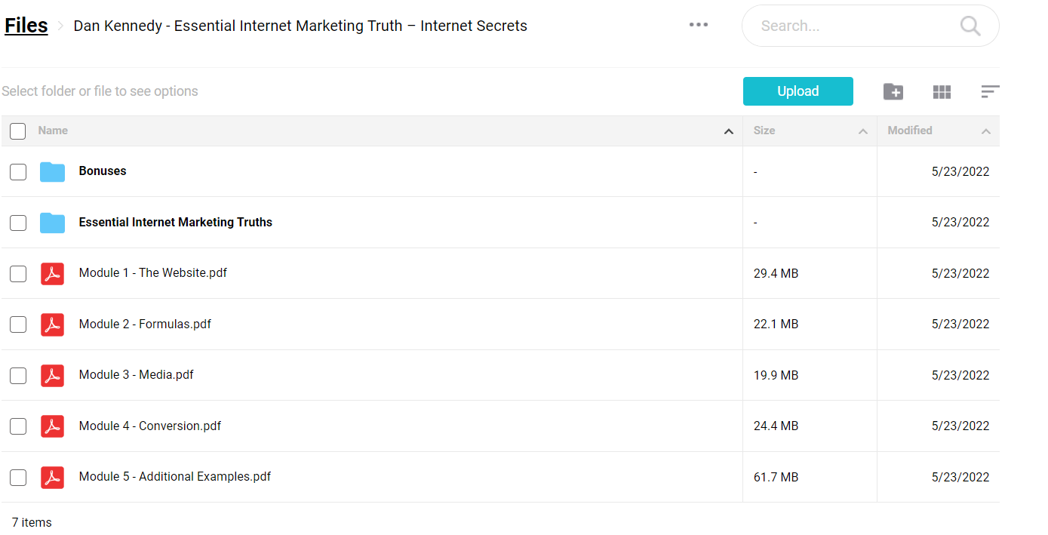Switch to grid view icon
The width and height of the screenshot is (1048, 535).
point(942,91)
